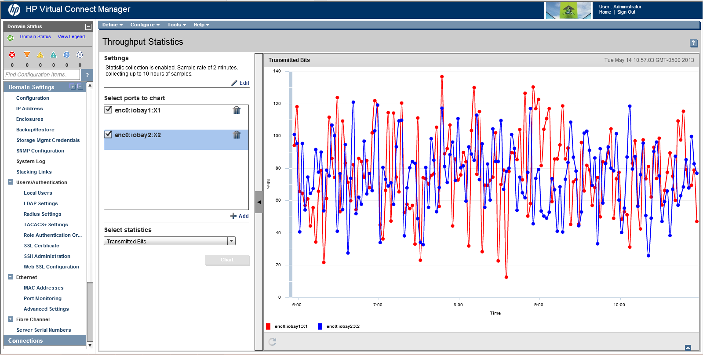Click the red critical status icon
Image resolution: width=703 pixels, height=355 pixels.
[12, 55]
